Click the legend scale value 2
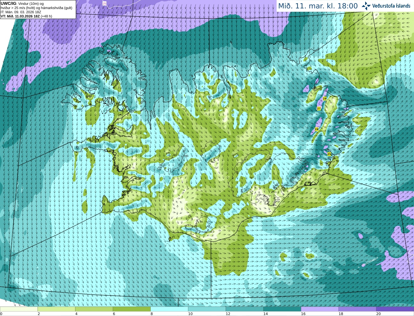The image size is (414, 316). coord(39,314)
